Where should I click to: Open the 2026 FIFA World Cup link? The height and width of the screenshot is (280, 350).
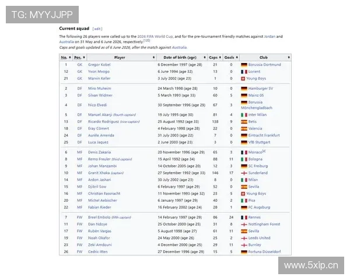[155, 36]
